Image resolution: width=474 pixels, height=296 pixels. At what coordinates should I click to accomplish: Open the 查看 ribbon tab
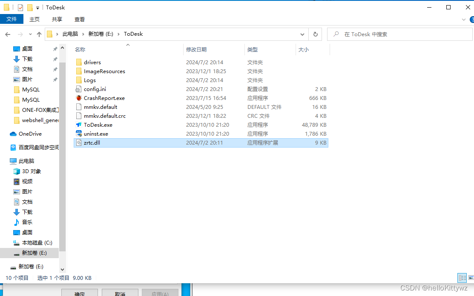[80, 19]
